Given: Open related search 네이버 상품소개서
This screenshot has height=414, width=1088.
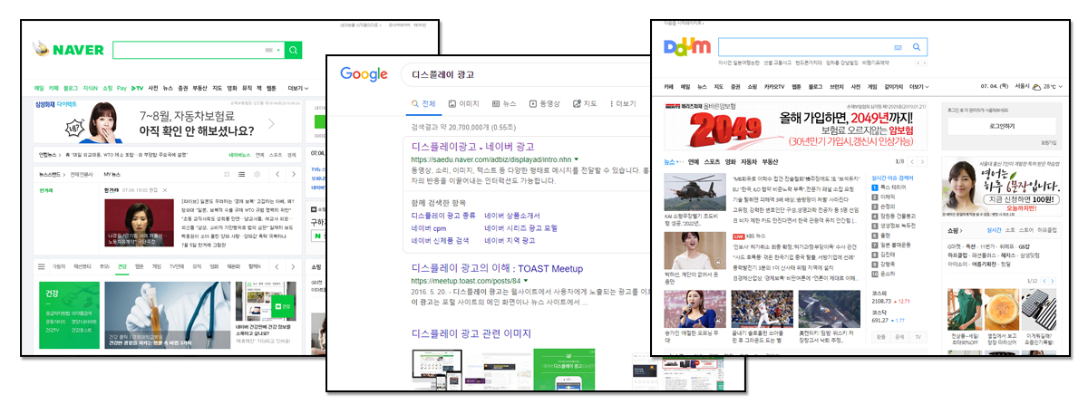Looking at the screenshot, I should click(x=513, y=216).
